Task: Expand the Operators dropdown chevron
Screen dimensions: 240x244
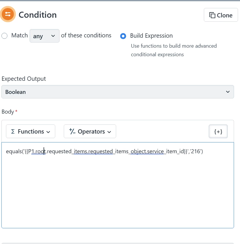Action: click(x=109, y=132)
